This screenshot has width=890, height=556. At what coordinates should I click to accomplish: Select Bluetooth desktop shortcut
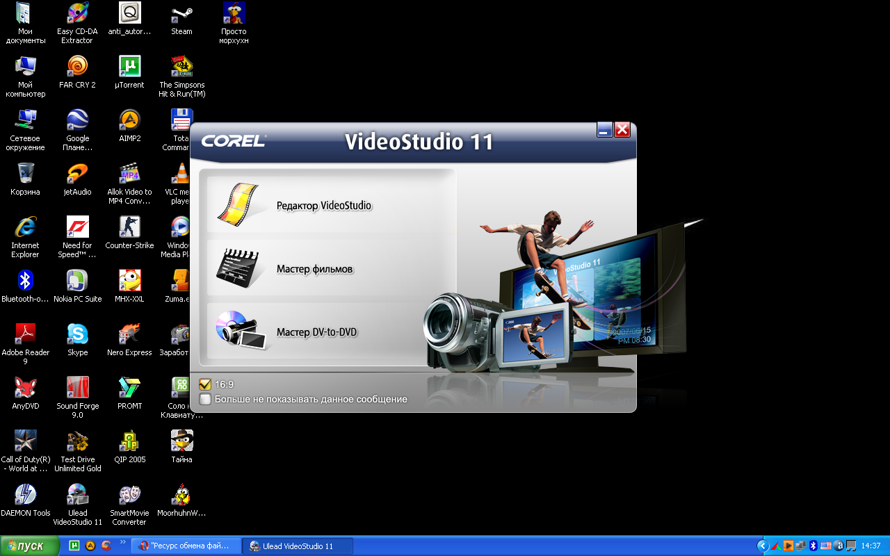click(x=25, y=286)
